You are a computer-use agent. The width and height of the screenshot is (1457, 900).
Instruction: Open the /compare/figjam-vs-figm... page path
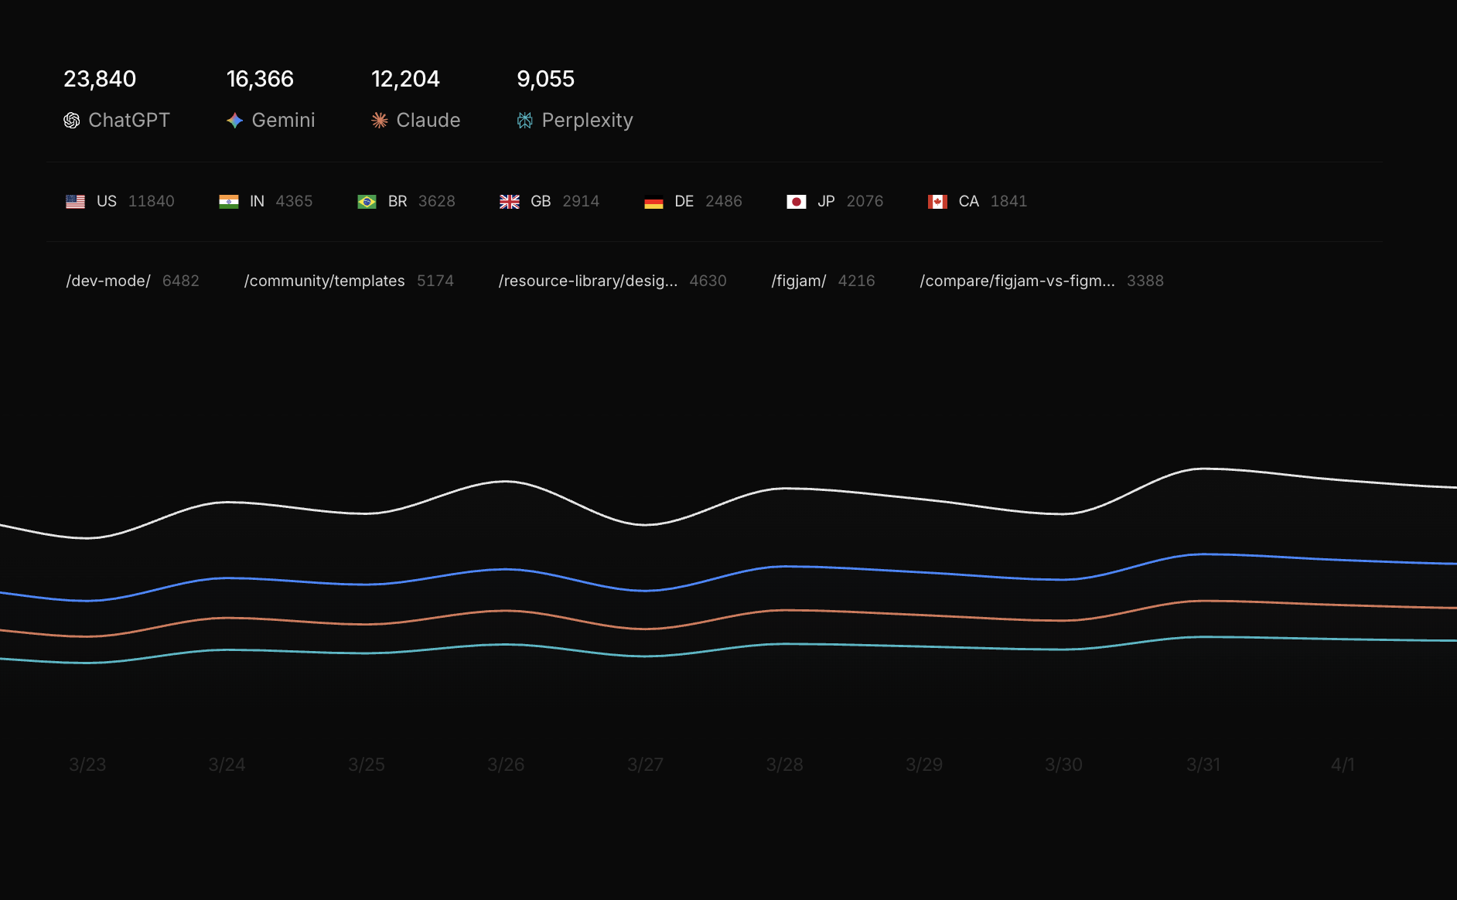pyautogui.click(x=1018, y=281)
